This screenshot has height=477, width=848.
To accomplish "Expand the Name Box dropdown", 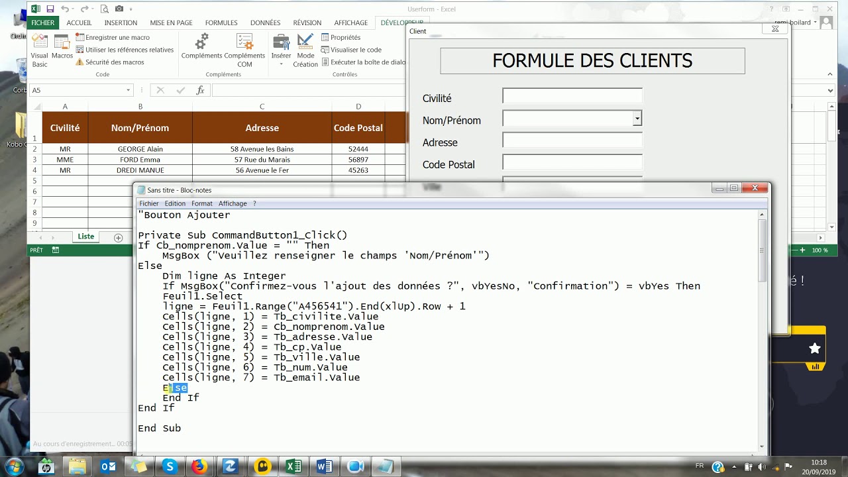I will pyautogui.click(x=129, y=90).
